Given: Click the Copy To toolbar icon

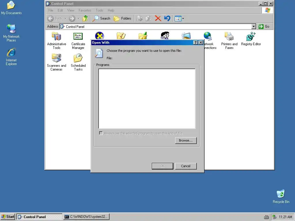Looking at the screenshot, I should (x=149, y=18).
